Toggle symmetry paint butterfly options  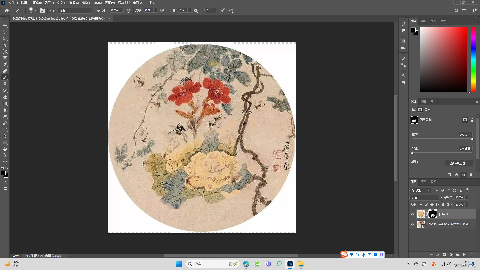(231, 11)
